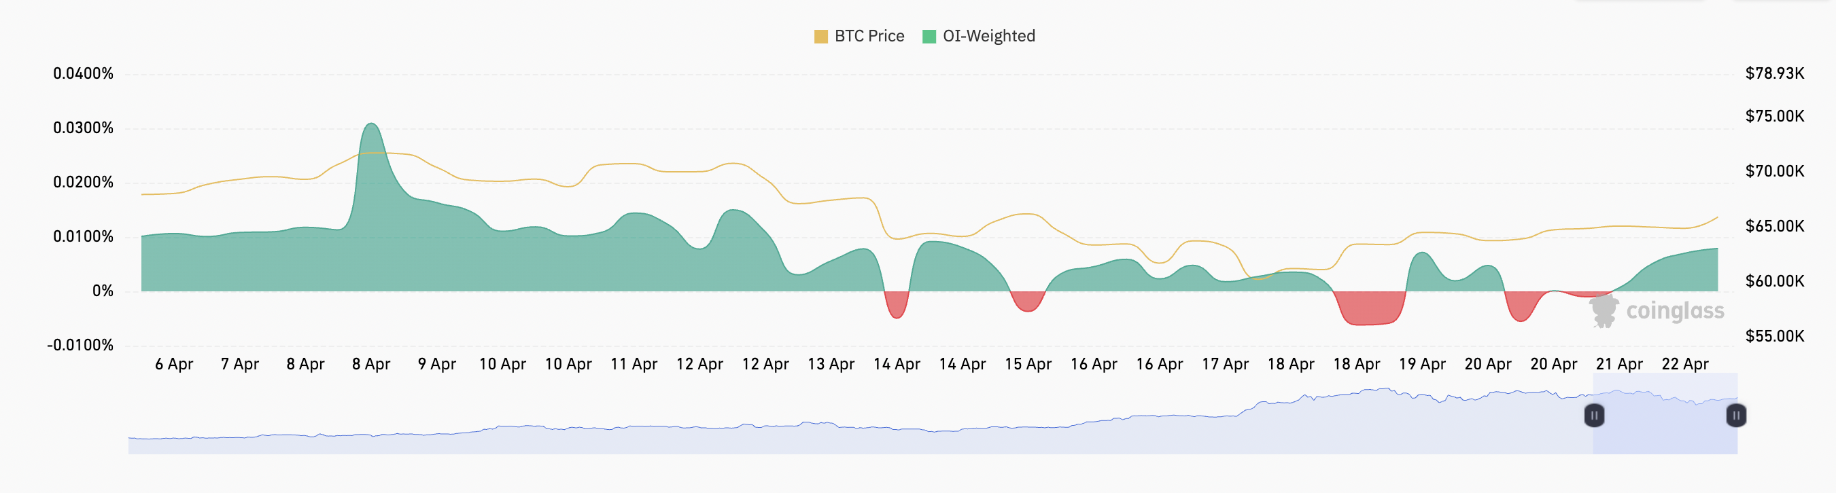Click the BTC price line end at 22 Apr
The width and height of the screenshot is (1836, 493).
pyautogui.click(x=1716, y=218)
